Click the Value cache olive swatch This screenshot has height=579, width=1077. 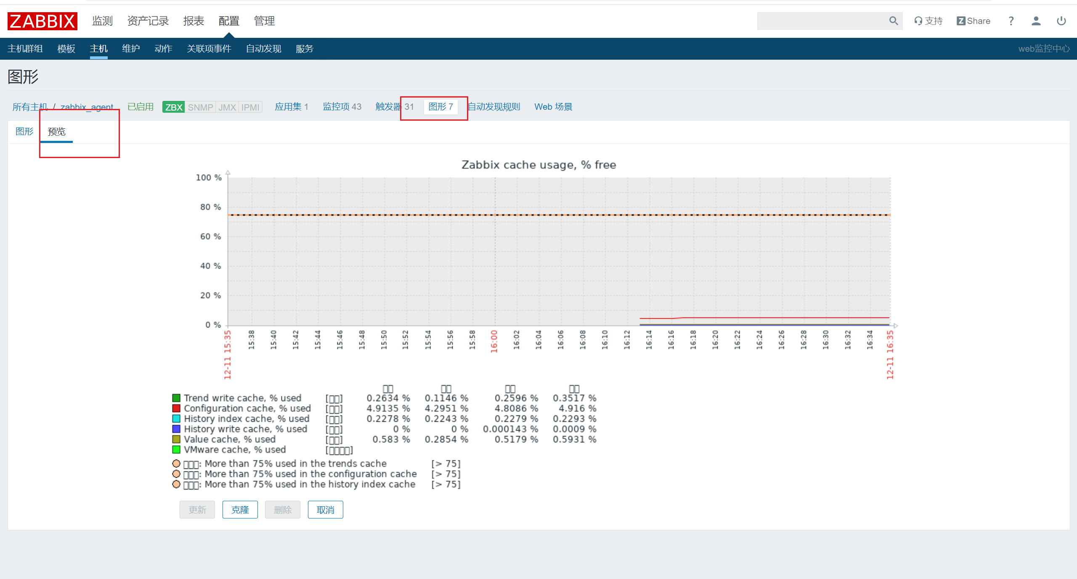pyautogui.click(x=176, y=439)
